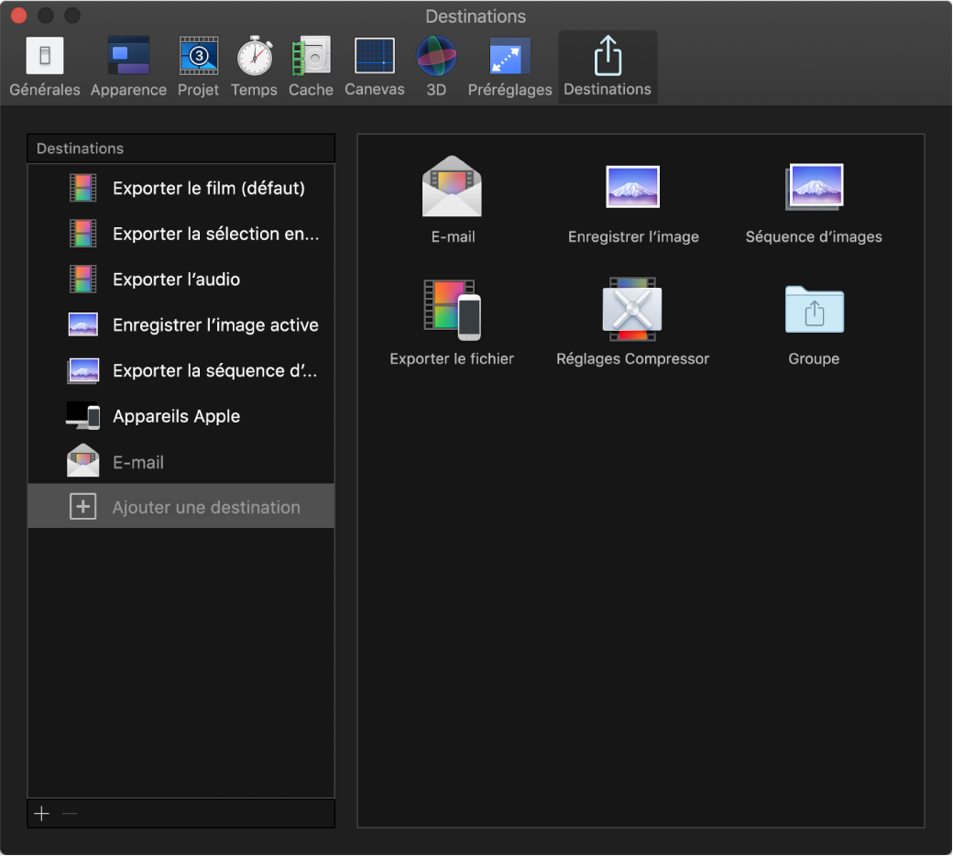Select Enregistrer l'image active in list
The image size is (953, 856).
coord(215,325)
